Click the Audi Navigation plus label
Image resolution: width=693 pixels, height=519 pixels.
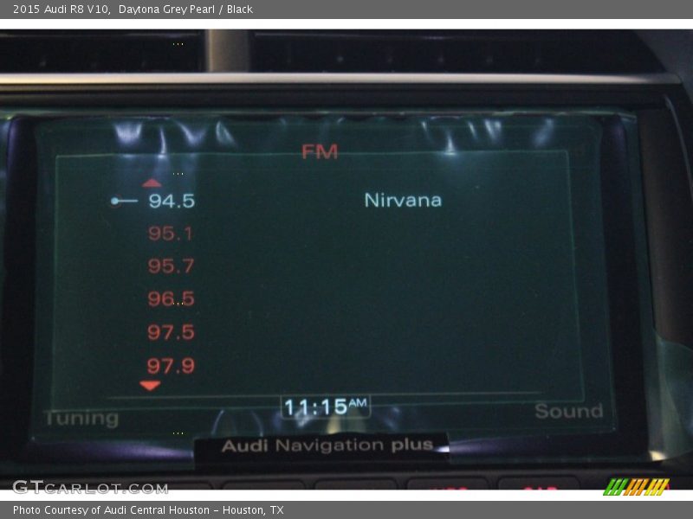coord(327,445)
